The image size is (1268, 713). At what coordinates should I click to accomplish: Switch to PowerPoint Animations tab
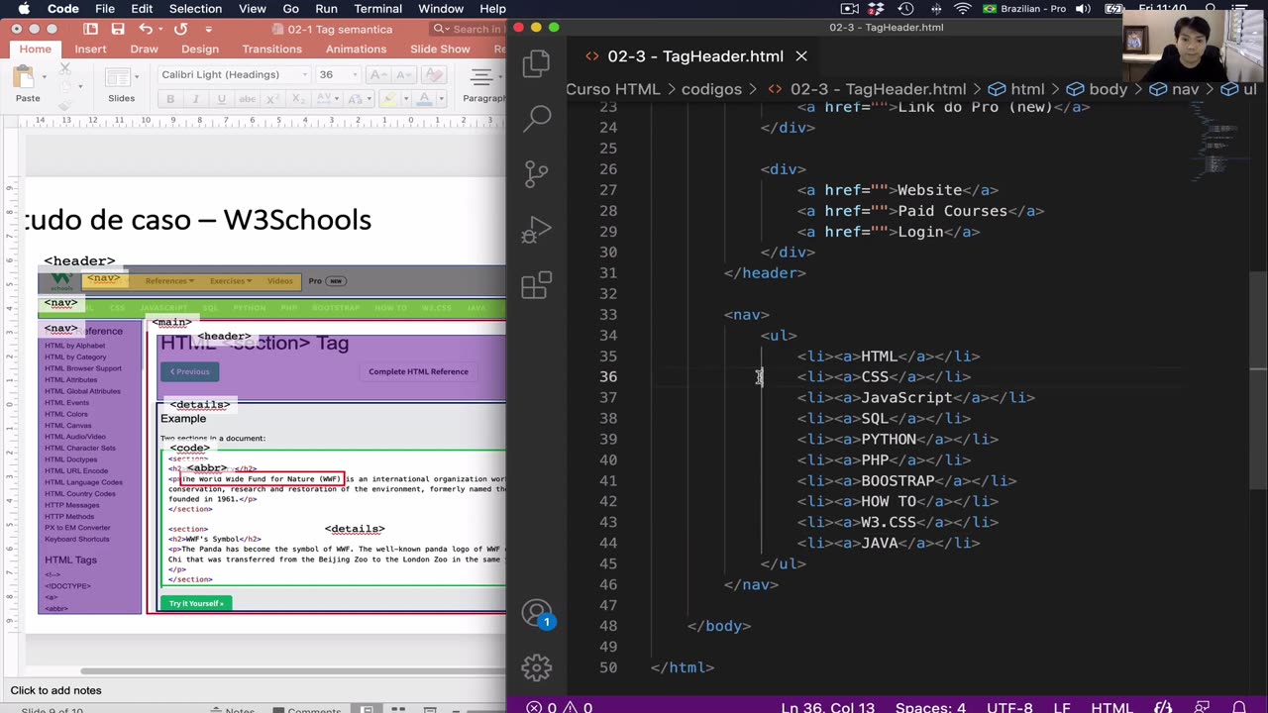point(356,49)
